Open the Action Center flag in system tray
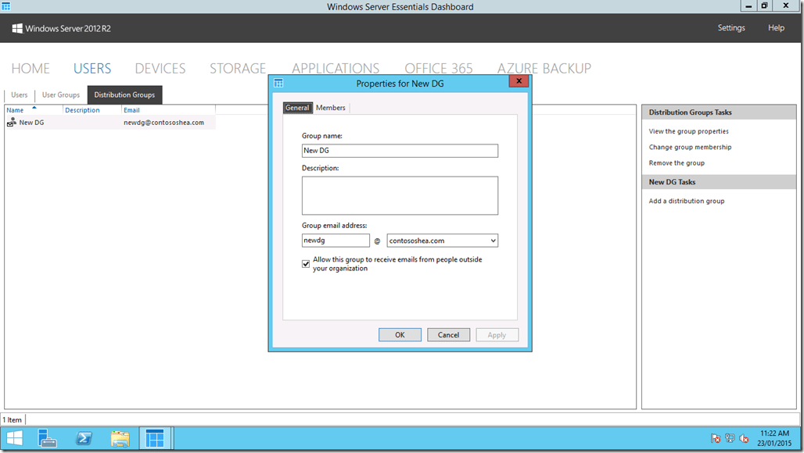 pyautogui.click(x=714, y=438)
